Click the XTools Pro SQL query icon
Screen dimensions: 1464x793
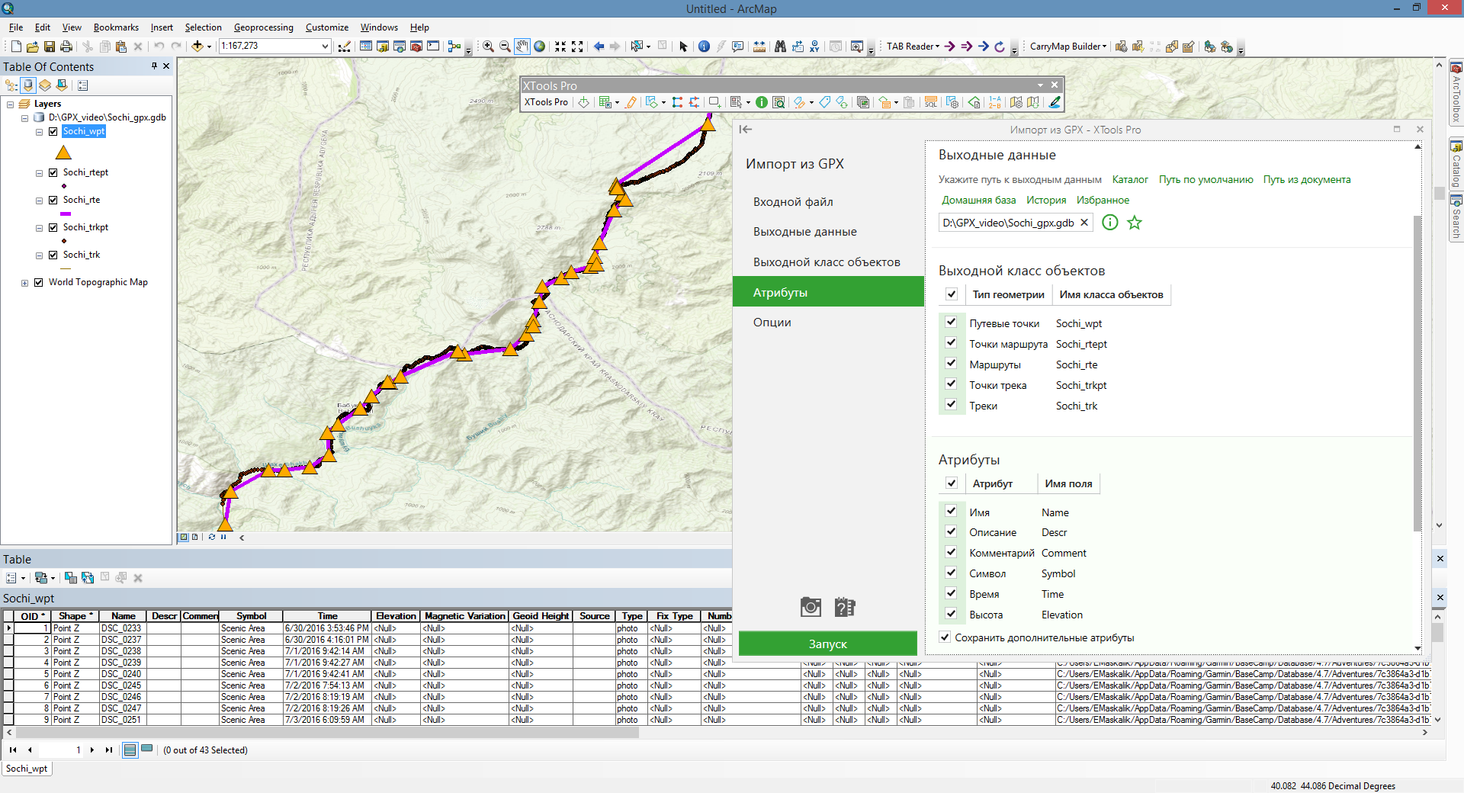click(931, 102)
